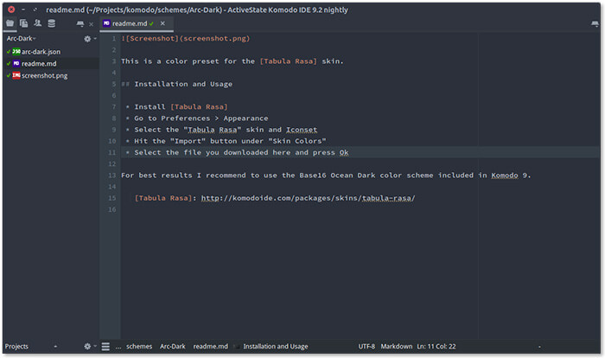Click the JSON file type icon
605x358 pixels.
point(16,52)
